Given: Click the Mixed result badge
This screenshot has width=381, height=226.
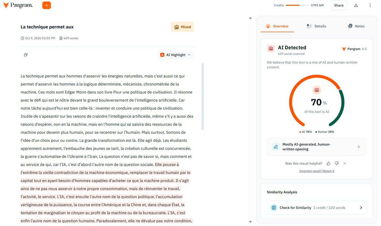Looking at the screenshot, I should pos(182,27).
